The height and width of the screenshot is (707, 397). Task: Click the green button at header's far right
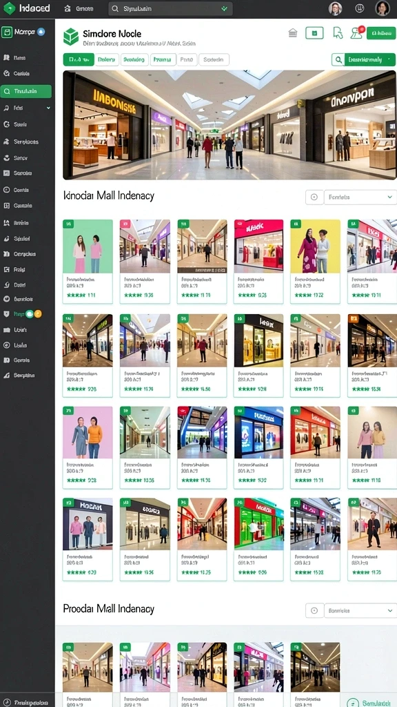[x=381, y=33]
